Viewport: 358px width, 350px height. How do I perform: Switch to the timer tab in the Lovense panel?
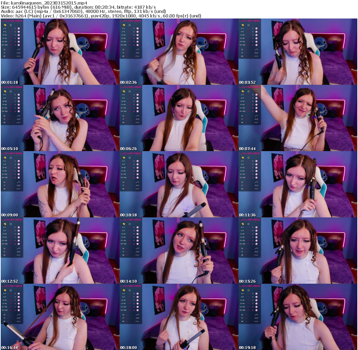click(10, 25)
